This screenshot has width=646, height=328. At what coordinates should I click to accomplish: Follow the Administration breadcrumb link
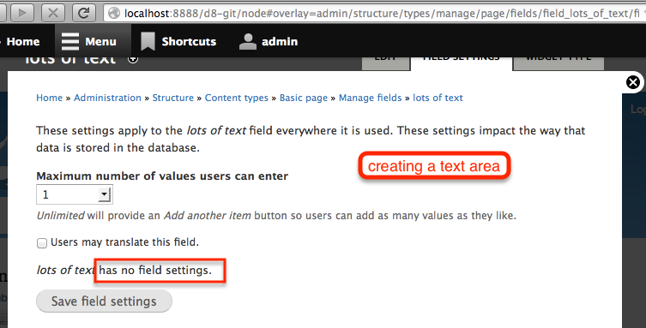coord(107,98)
